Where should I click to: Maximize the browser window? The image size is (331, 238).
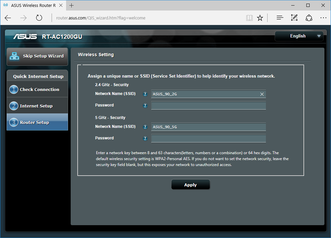[308, 5]
